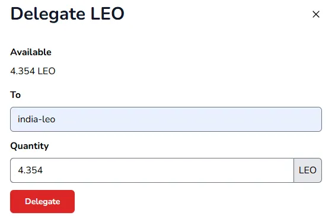Select the delegation amount box
Image resolution: width=335 pixels, height=222 pixels.
tap(152, 170)
